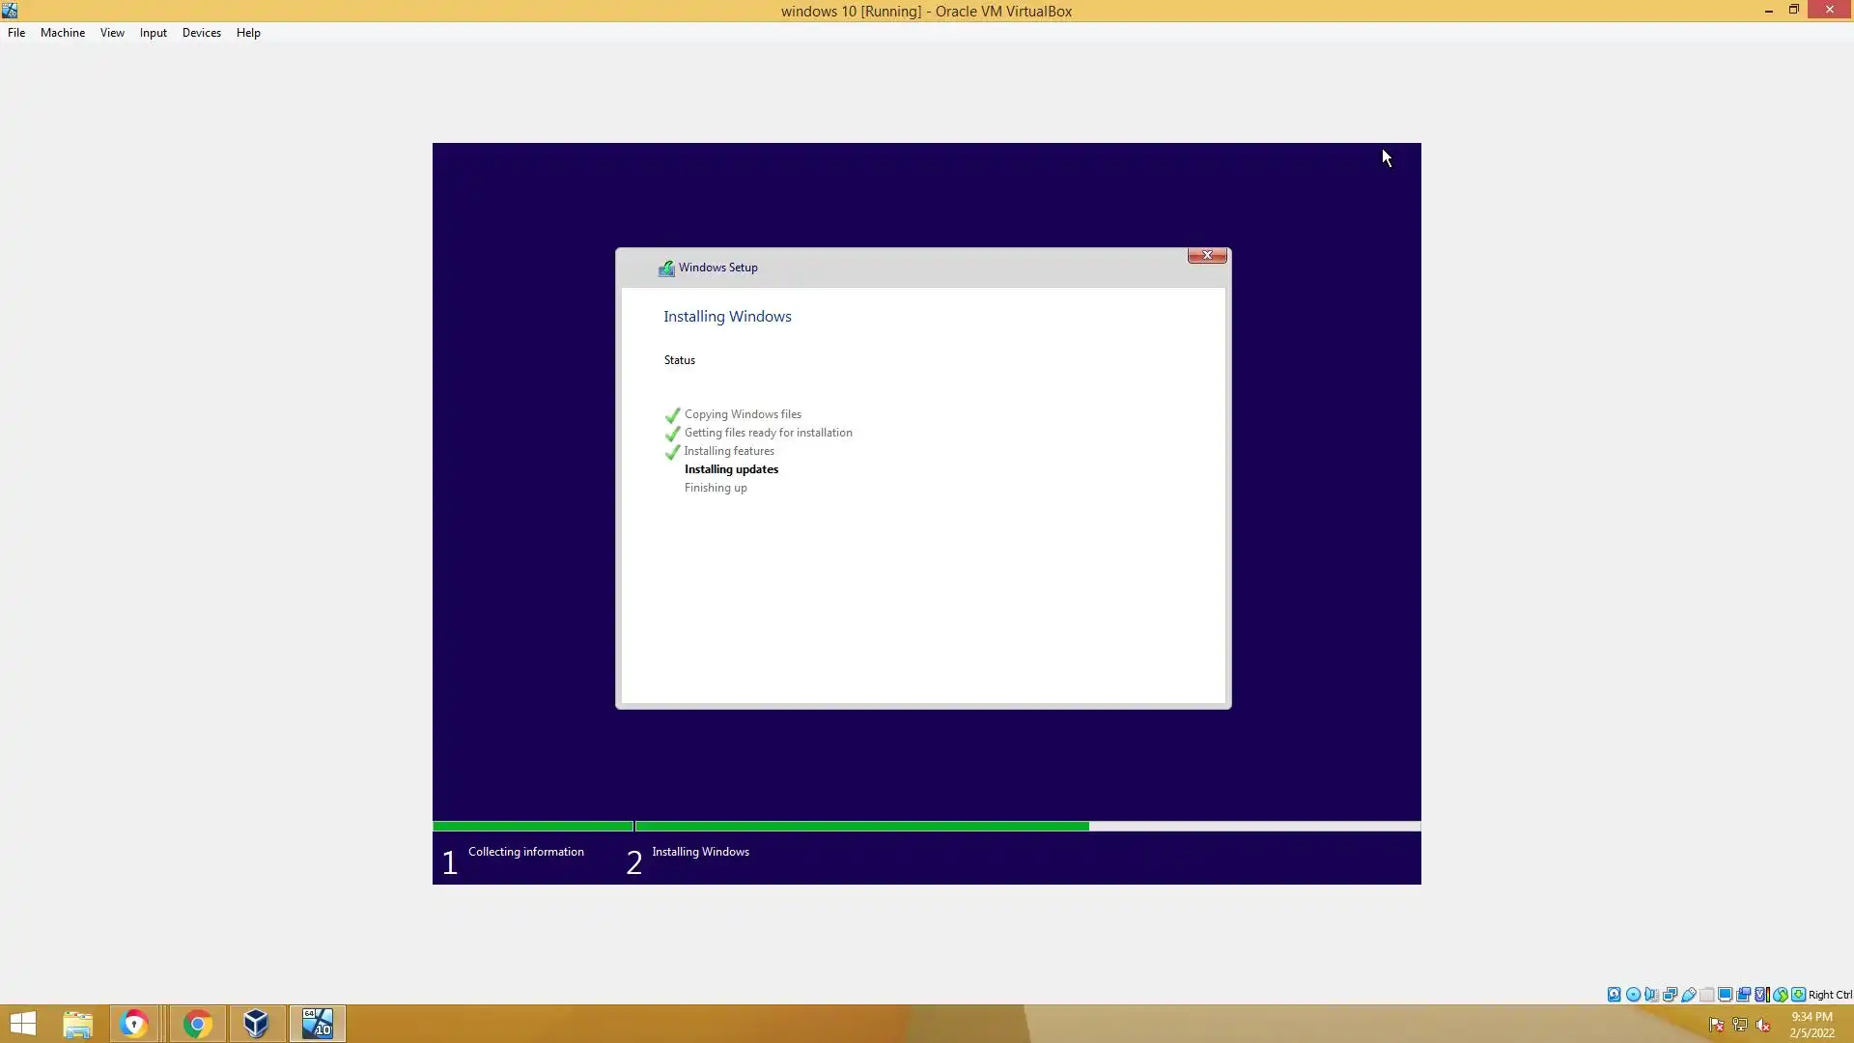Click the recording status icon
Image resolution: width=1854 pixels, height=1043 pixels.
click(1743, 995)
